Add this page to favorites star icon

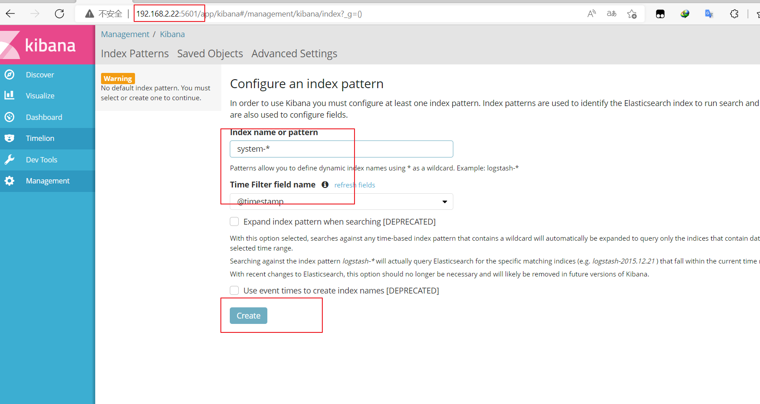click(632, 14)
